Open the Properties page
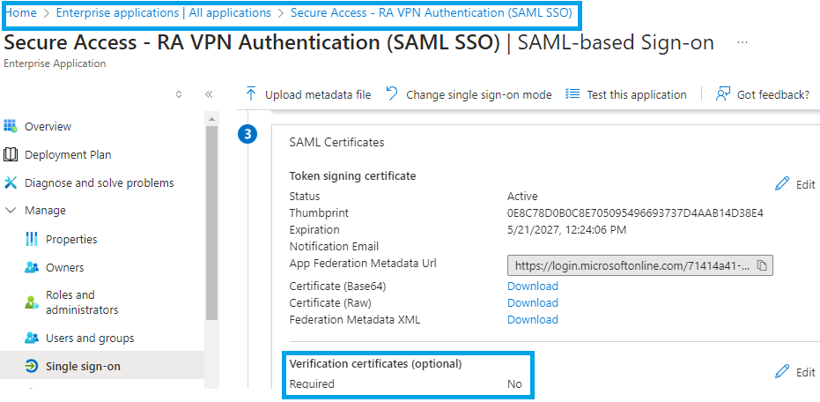This screenshot has width=820, height=402. 71,239
